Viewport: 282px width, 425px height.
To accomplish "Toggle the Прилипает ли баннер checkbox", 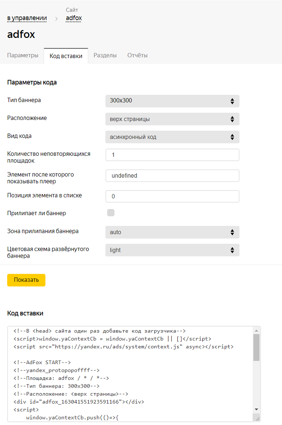I will point(111,213).
